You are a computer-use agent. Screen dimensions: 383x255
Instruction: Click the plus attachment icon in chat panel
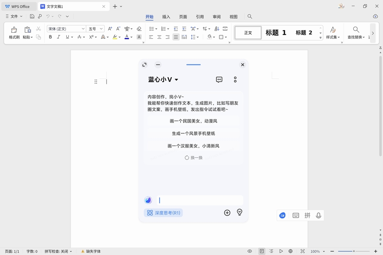click(x=227, y=213)
